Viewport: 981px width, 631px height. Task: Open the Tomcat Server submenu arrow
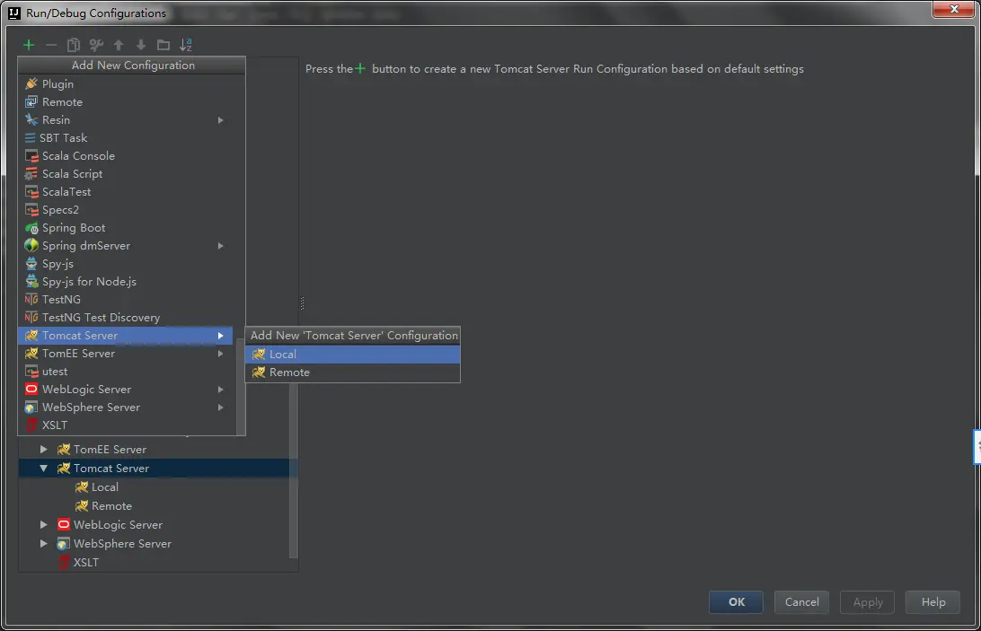click(x=220, y=336)
